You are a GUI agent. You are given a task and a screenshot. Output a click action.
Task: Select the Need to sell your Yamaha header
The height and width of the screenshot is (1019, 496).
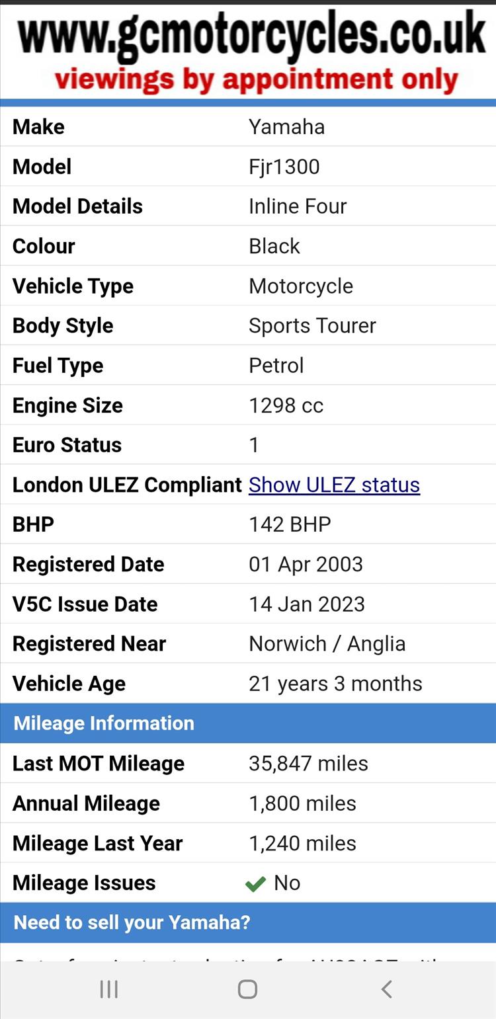pos(248,922)
